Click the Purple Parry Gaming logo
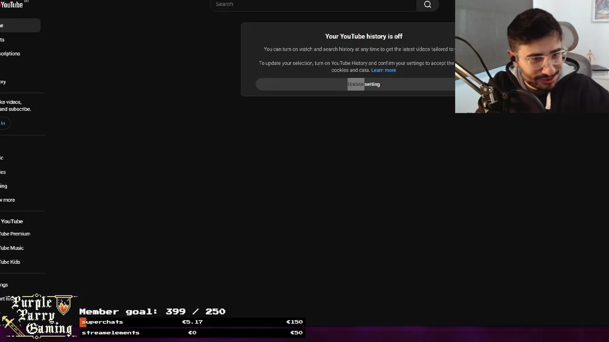This screenshot has height=342, width=609. [39, 316]
